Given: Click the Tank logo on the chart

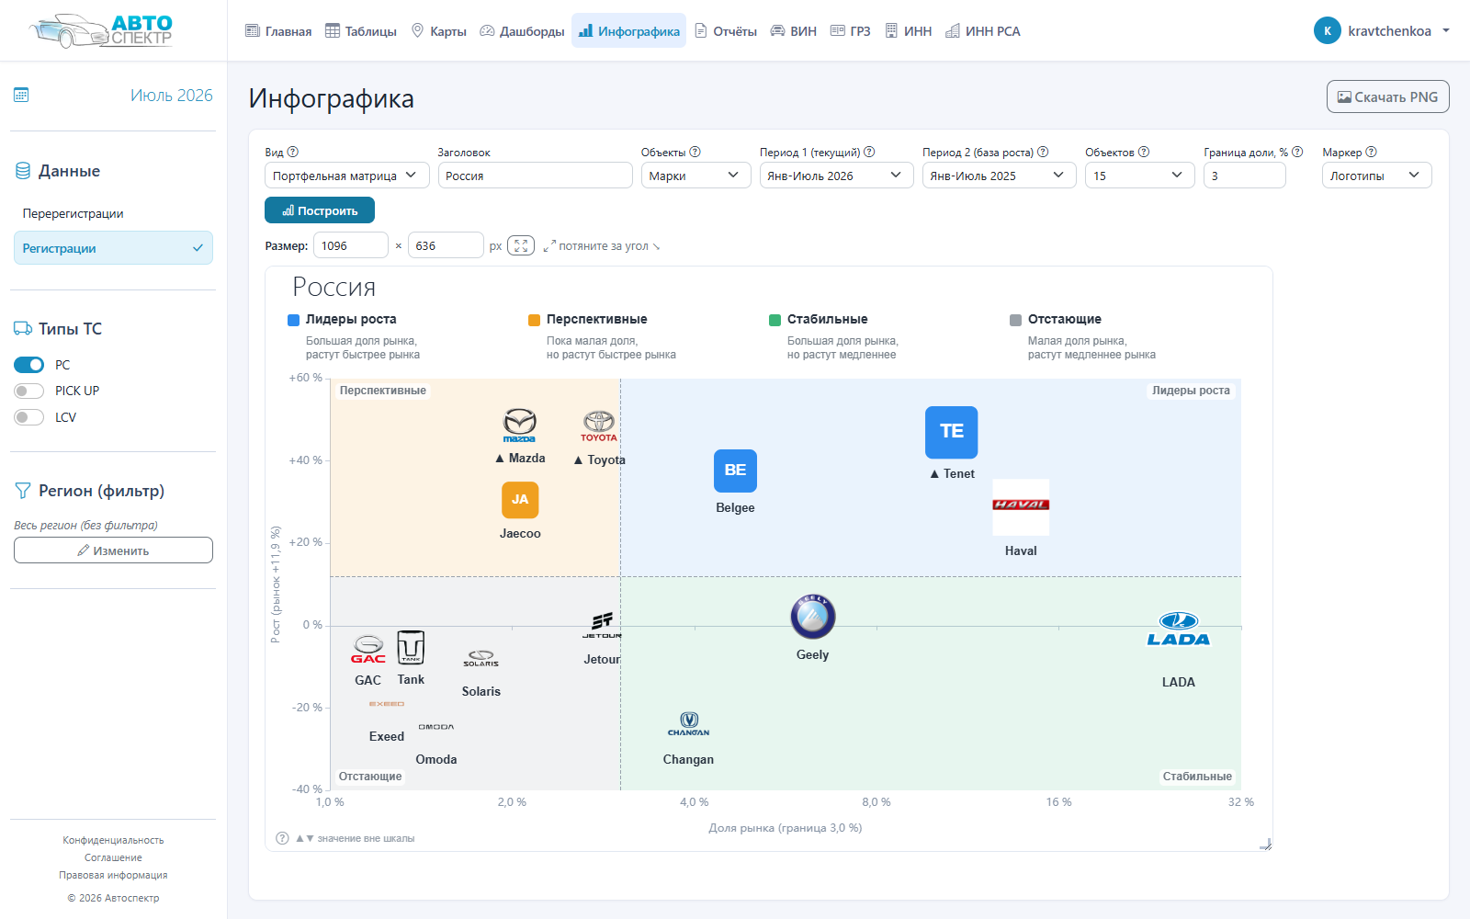Looking at the screenshot, I should 411,648.
